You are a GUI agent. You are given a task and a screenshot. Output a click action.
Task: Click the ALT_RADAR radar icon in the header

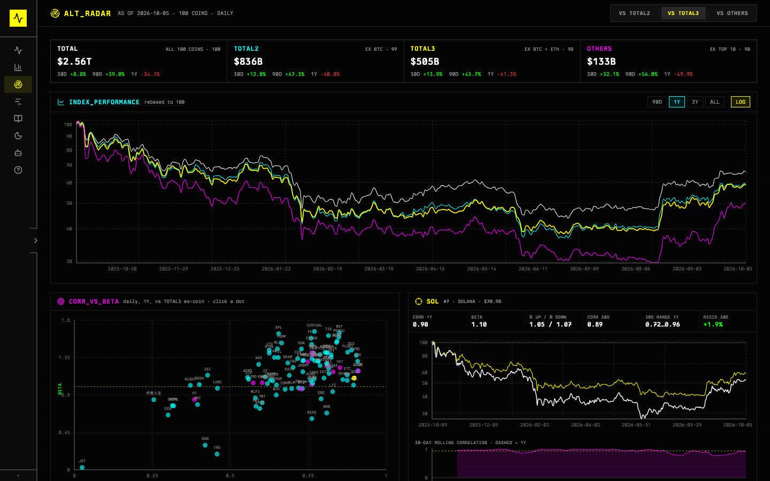[x=55, y=13]
